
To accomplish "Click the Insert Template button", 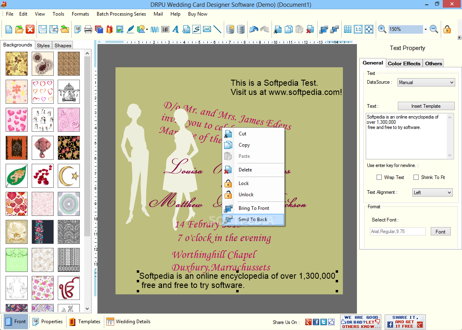I will tap(426, 106).
